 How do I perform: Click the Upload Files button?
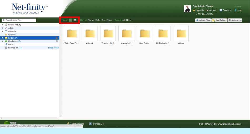(x=203, y=20)
